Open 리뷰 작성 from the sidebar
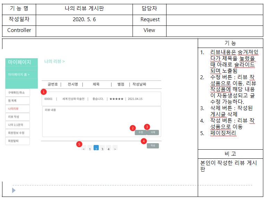The image size is (265, 199). coord(17,117)
